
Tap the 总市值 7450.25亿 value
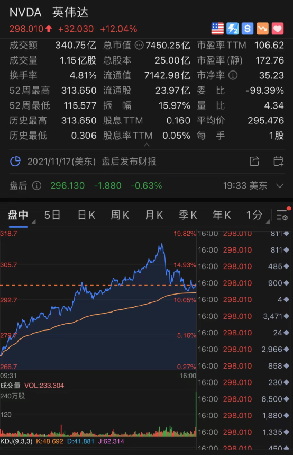pyautogui.click(x=168, y=45)
